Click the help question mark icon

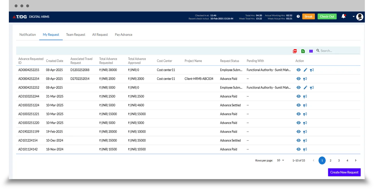(298, 17)
